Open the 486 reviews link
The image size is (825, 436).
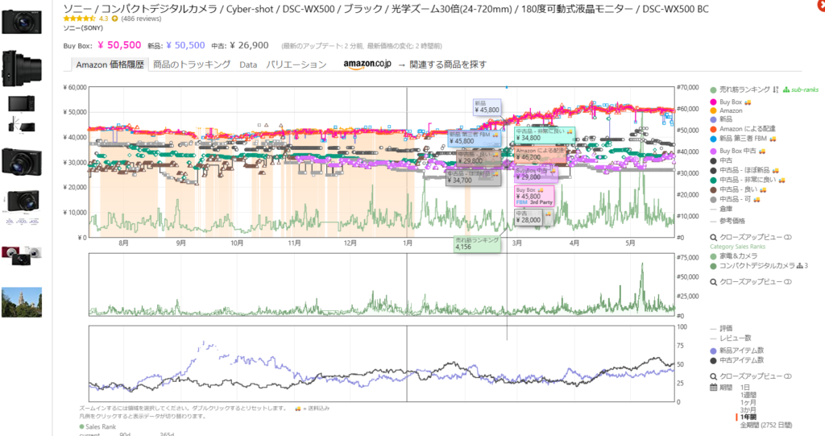pos(141,19)
